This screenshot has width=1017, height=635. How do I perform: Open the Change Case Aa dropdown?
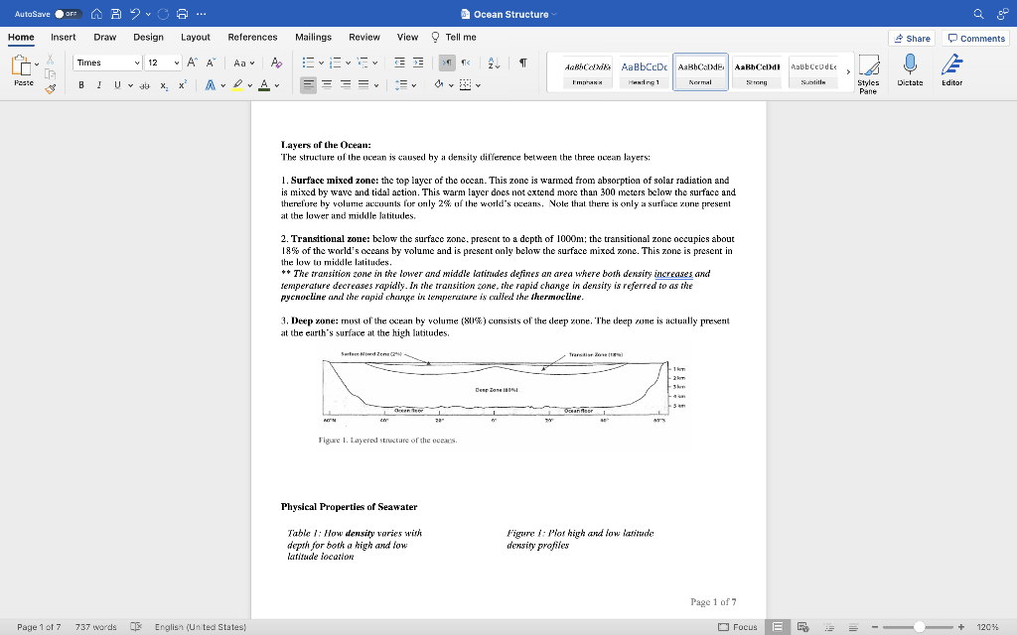coord(243,63)
